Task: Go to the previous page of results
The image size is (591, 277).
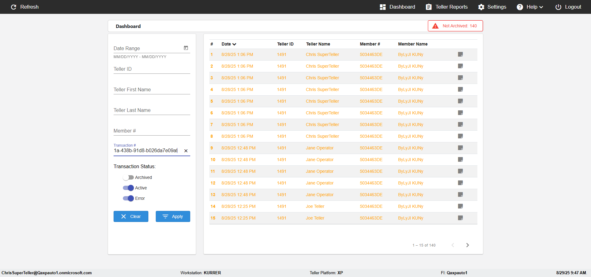Action: (x=453, y=245)
